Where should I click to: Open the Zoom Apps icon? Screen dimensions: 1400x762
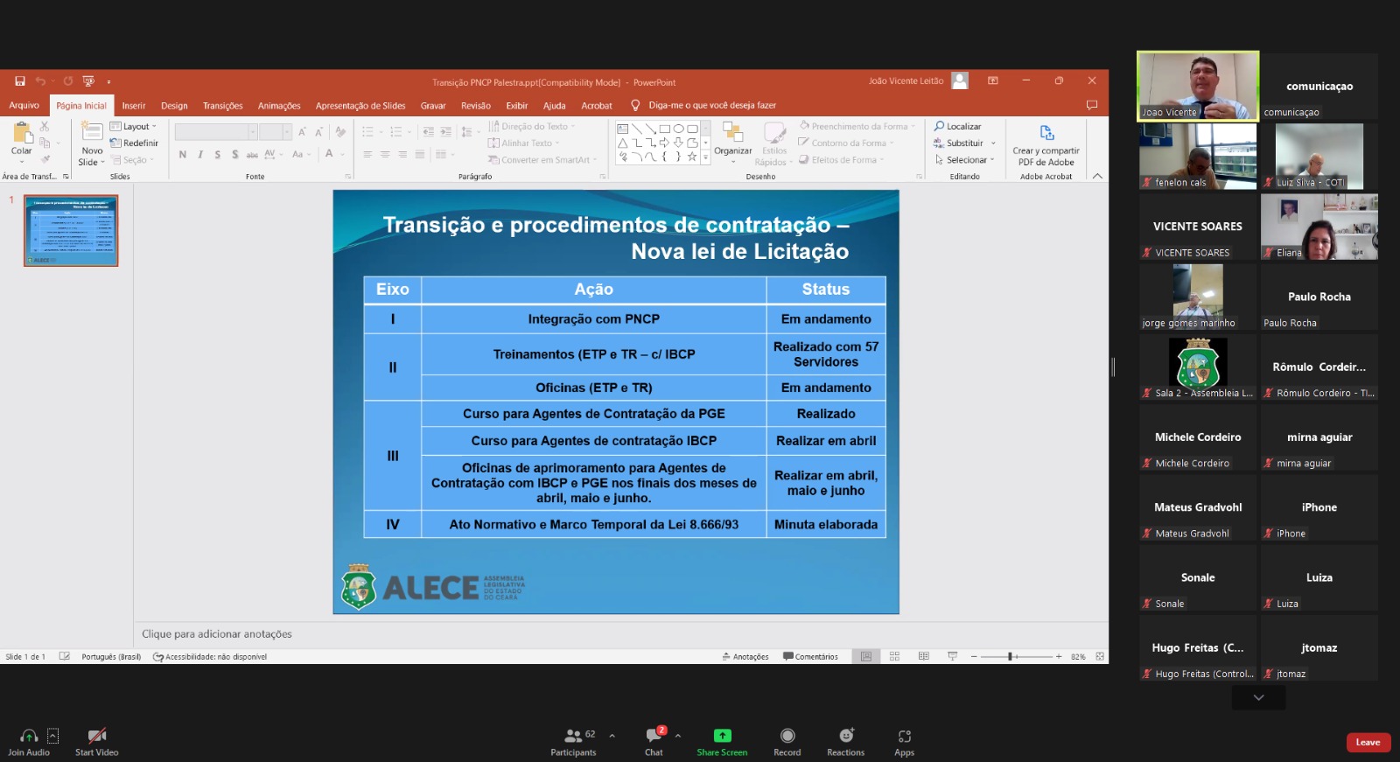pos(904,737)
